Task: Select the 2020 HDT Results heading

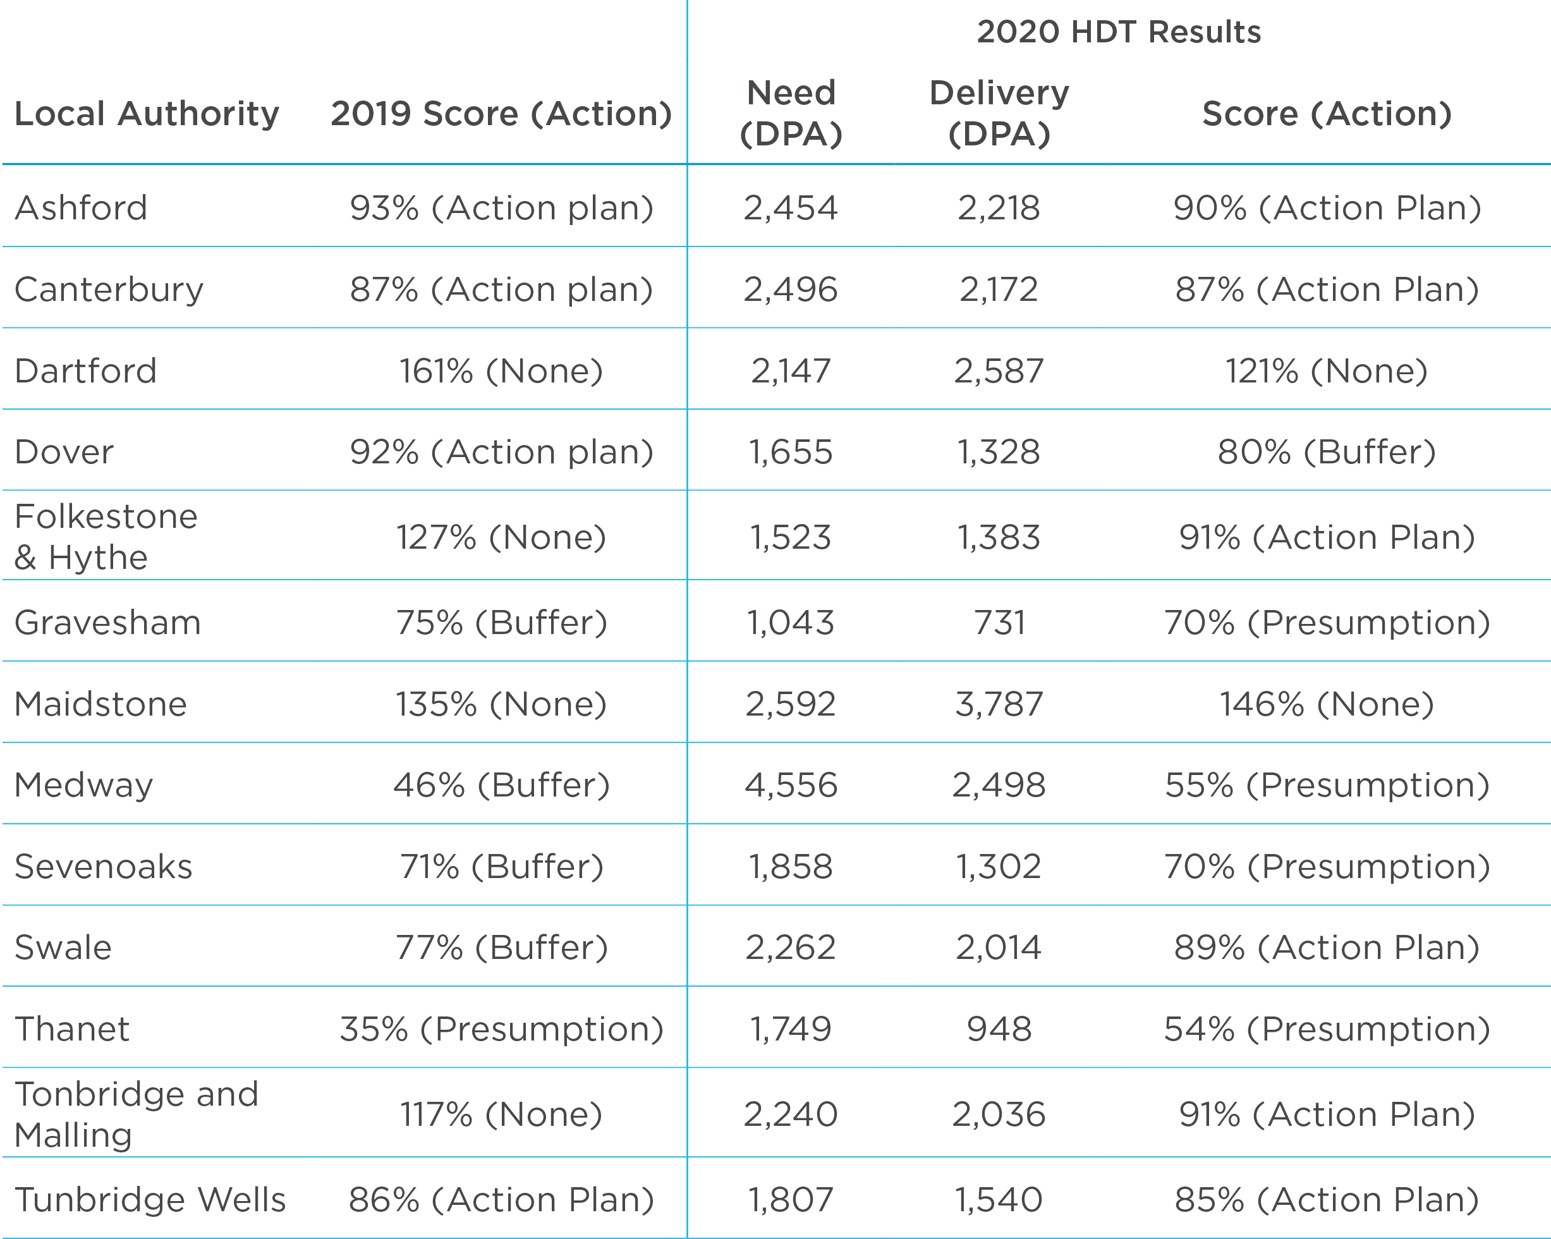Action: (x=1119, y=32)
